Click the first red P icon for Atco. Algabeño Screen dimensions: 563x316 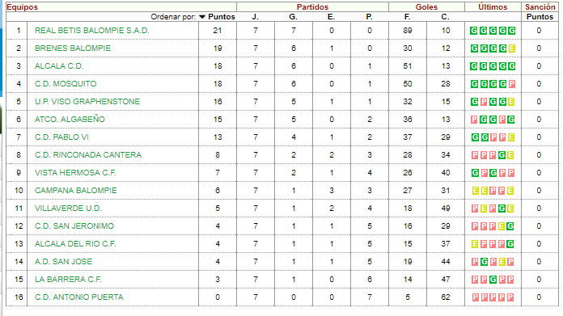click(474, 120)
